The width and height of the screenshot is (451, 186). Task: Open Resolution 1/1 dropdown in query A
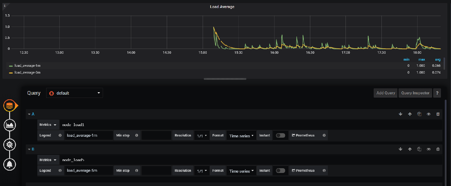point(202,136)
